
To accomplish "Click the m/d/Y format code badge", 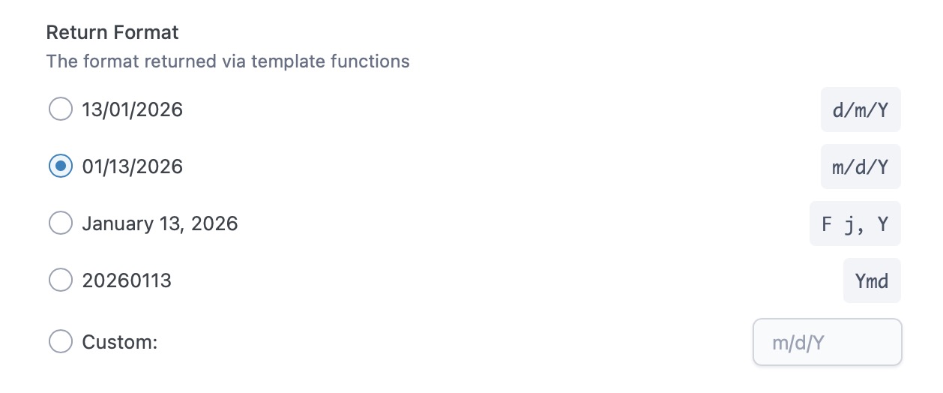I will 861,166.
